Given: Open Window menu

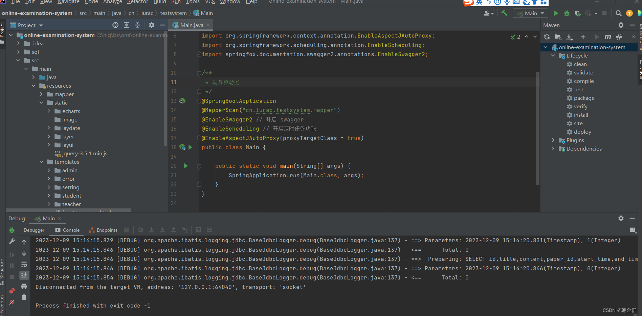Looking at the screenshot, I should pos(230,2).
